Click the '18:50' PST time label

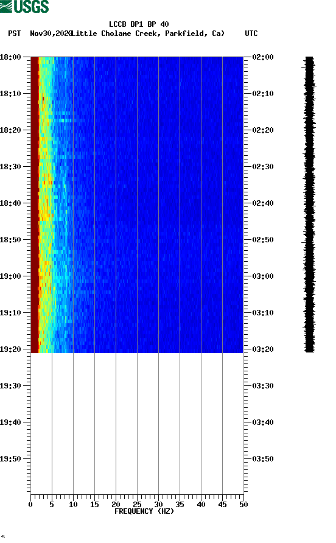[x=10, y=240]
